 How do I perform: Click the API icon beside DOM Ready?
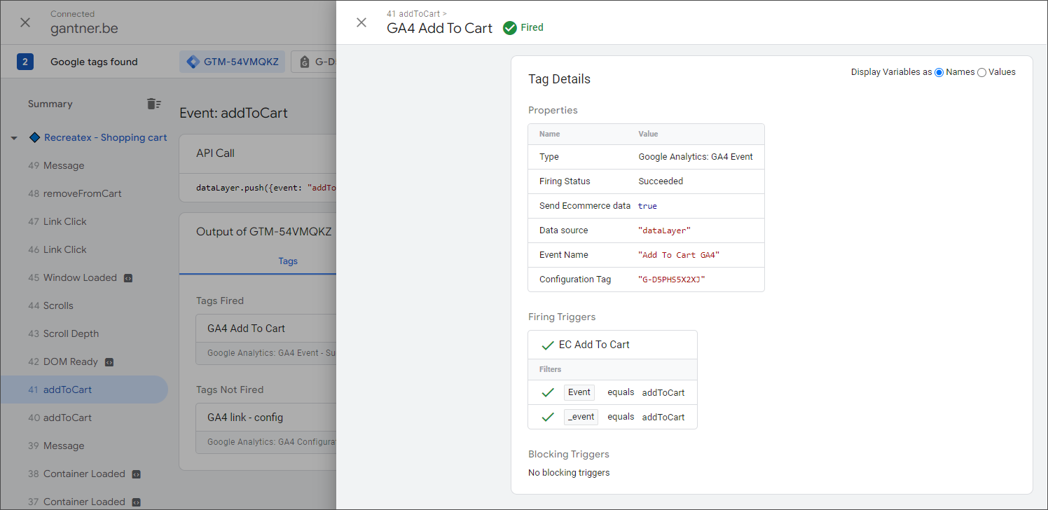(x=109, y=362)
